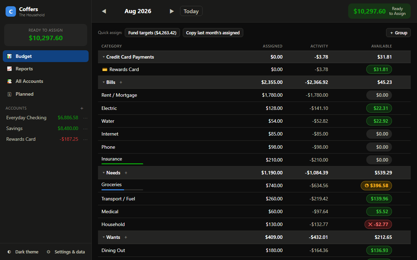The width and height of the screenshot is (417, 260).
Task: Select the Dining Out category name
Action: 113,250
